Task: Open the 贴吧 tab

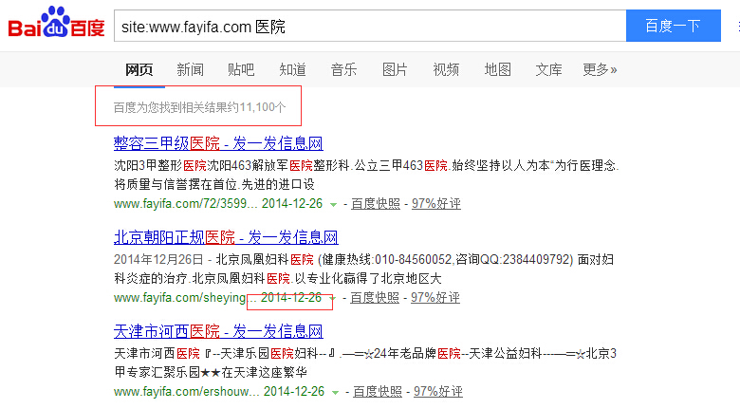Action: tap(241, 70)
